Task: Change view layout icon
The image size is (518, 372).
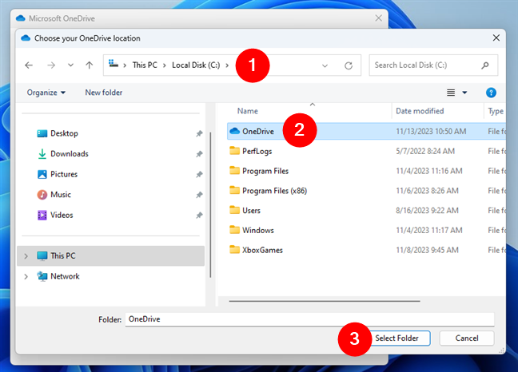Action: point(451,93)
